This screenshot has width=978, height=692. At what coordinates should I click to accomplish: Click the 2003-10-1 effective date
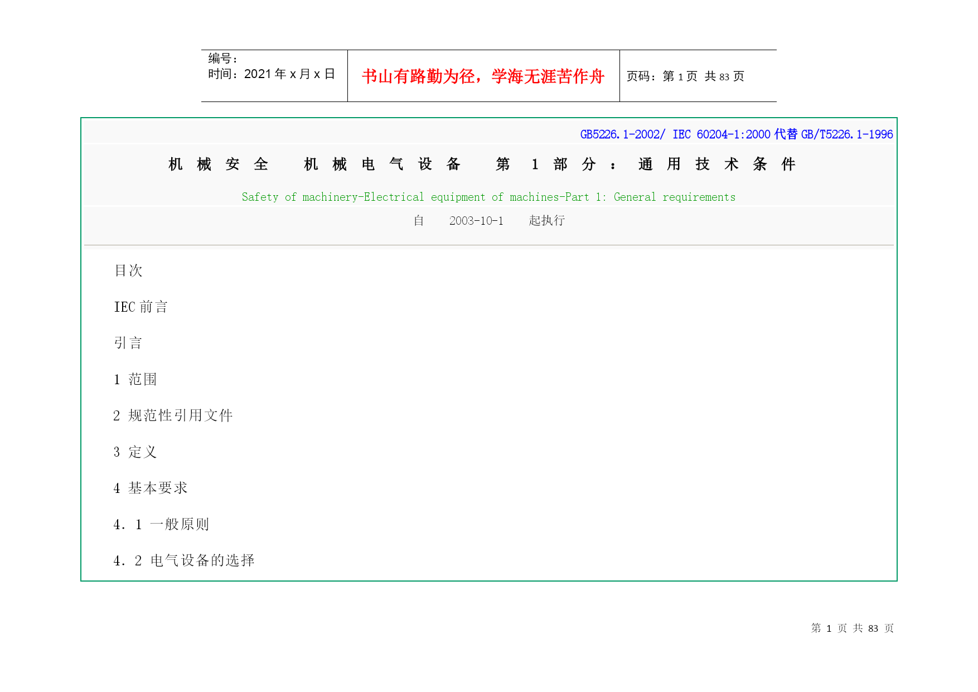click(476, 221)
